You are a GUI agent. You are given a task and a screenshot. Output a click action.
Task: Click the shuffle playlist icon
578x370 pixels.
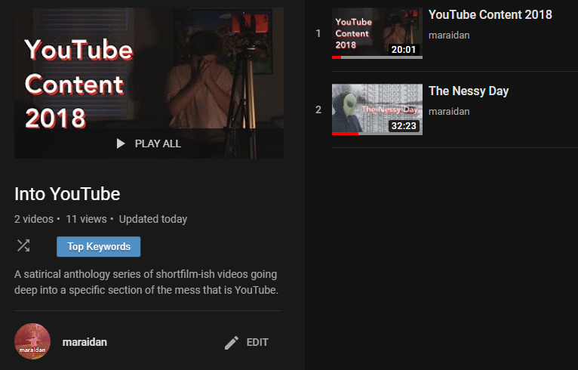23,245
